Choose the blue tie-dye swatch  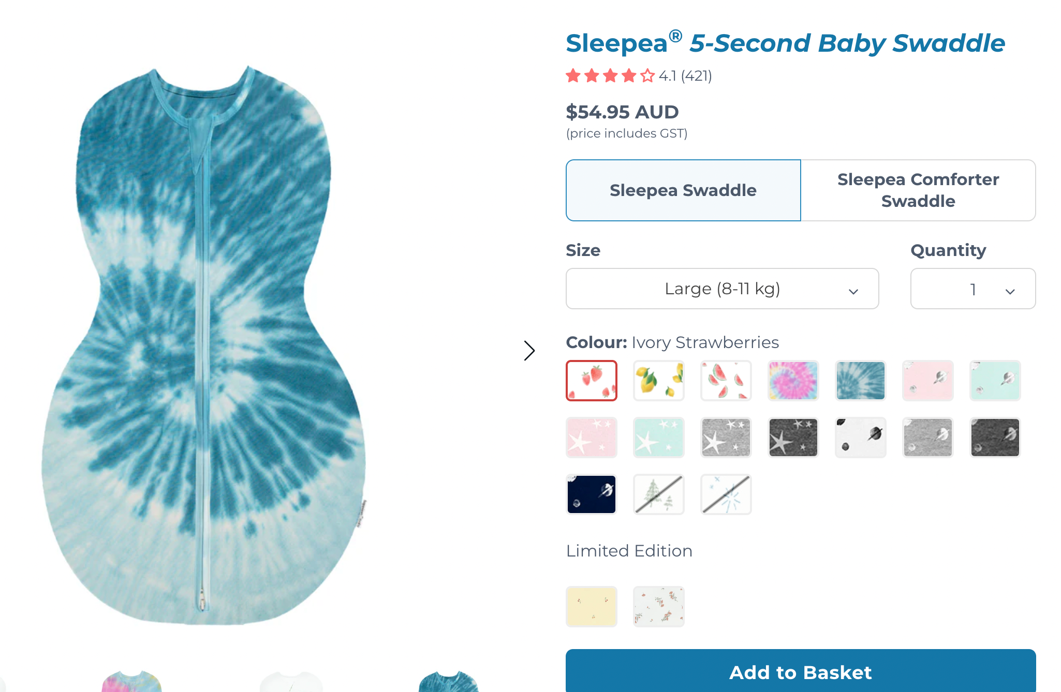click(861, 381)
